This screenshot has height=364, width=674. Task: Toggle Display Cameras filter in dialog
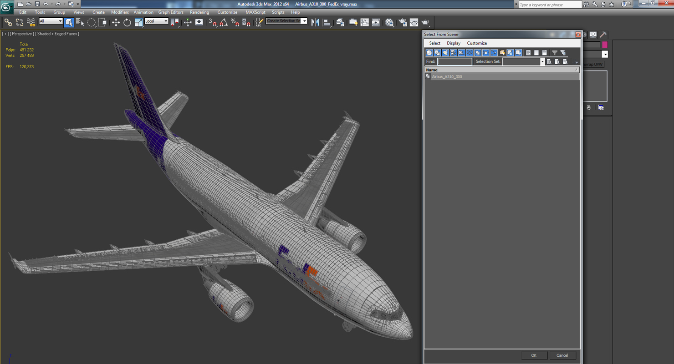(454, 53)
